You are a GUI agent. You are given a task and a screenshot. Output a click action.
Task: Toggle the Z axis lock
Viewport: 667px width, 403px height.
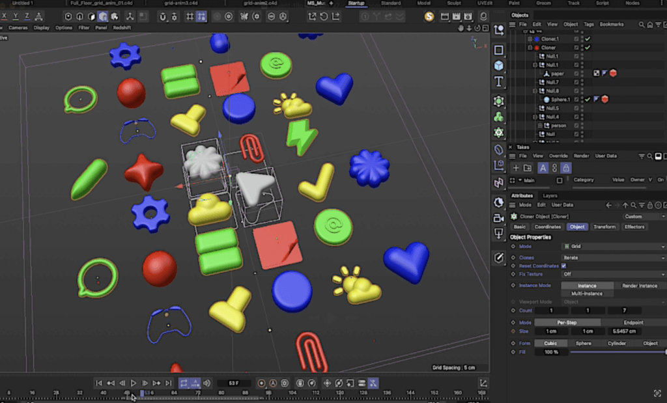tap(27, 16)
